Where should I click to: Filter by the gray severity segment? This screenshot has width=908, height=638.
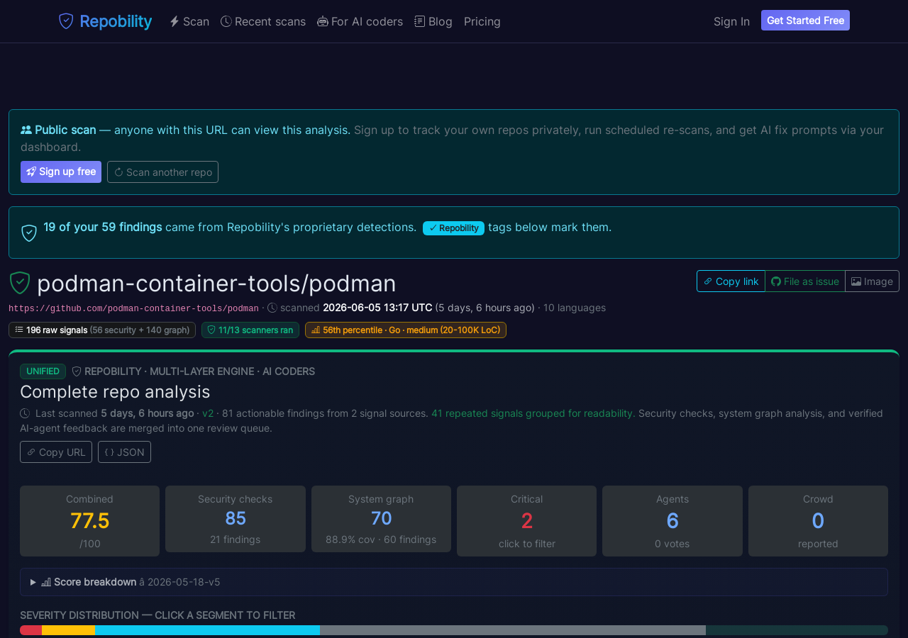point(513,630)
